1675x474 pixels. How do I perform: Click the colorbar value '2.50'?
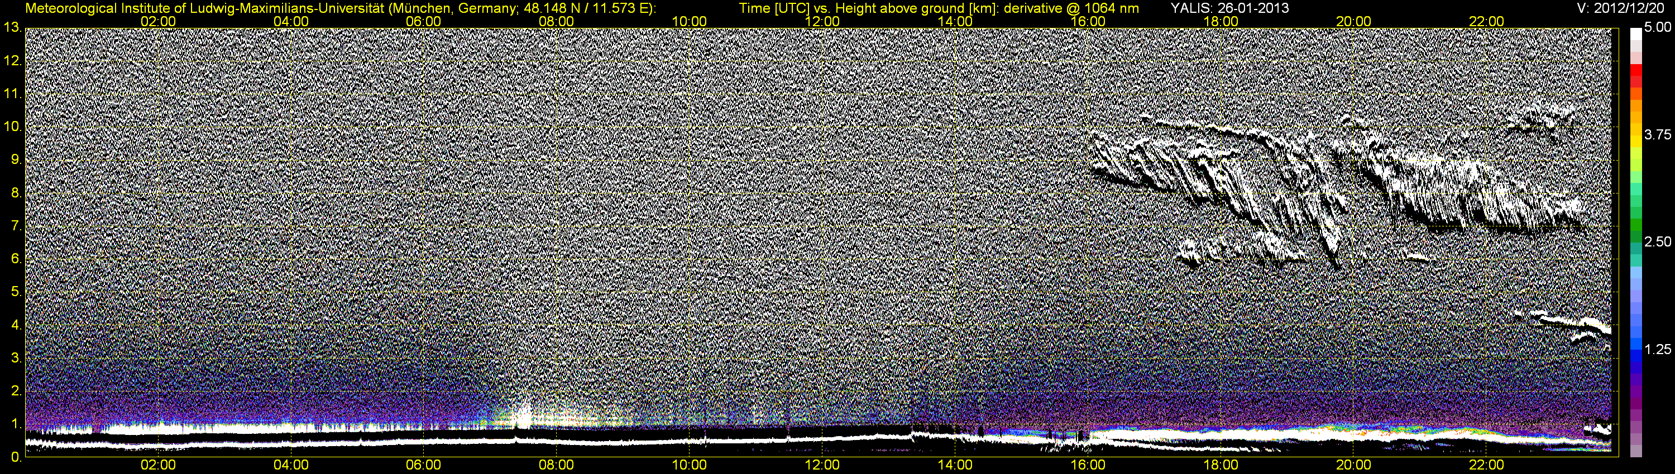(1657, 242)
